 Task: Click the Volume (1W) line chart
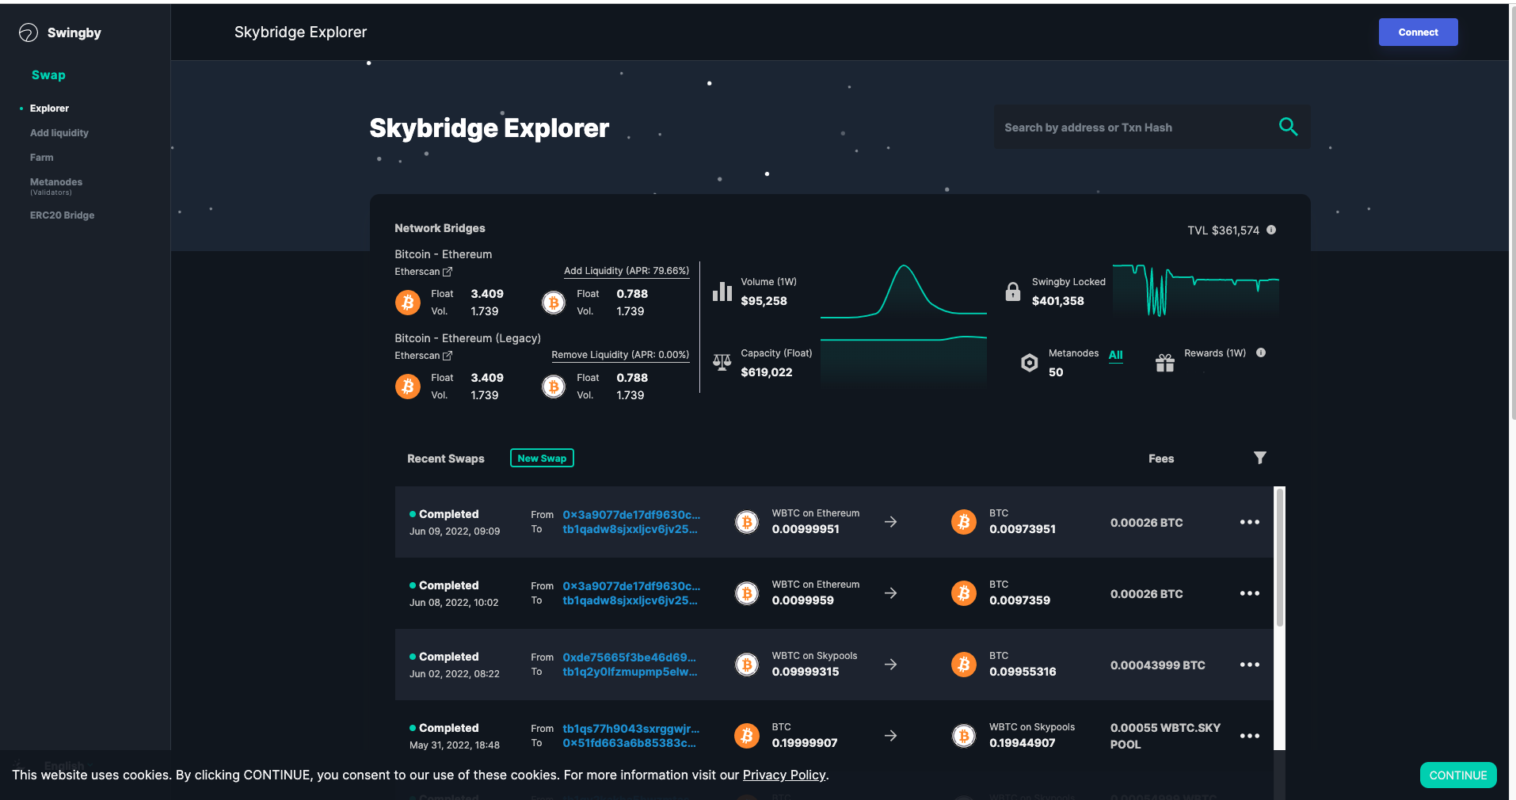[x=904, y=291]
